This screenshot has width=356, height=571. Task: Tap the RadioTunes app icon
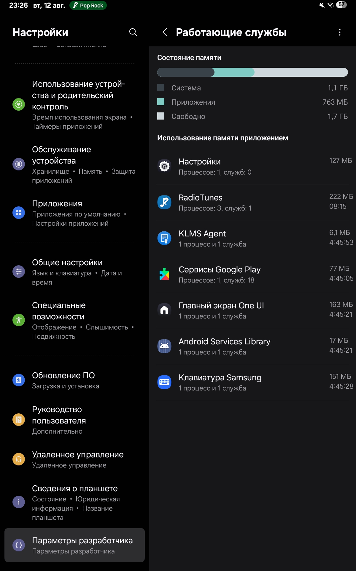pos(164,203)
